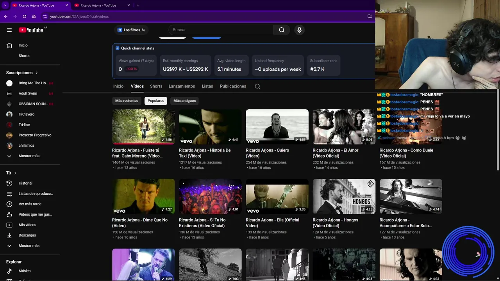500x281 pixels.
Task: Switch to the Videos channel tab
Action: pyautogui.click(x=137, y=86)
